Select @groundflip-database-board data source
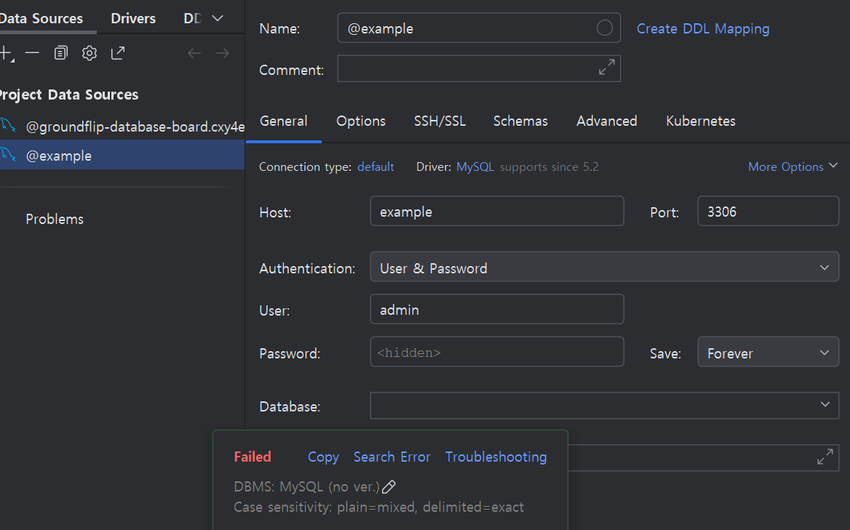850x530 pixels. coord(122,127)
